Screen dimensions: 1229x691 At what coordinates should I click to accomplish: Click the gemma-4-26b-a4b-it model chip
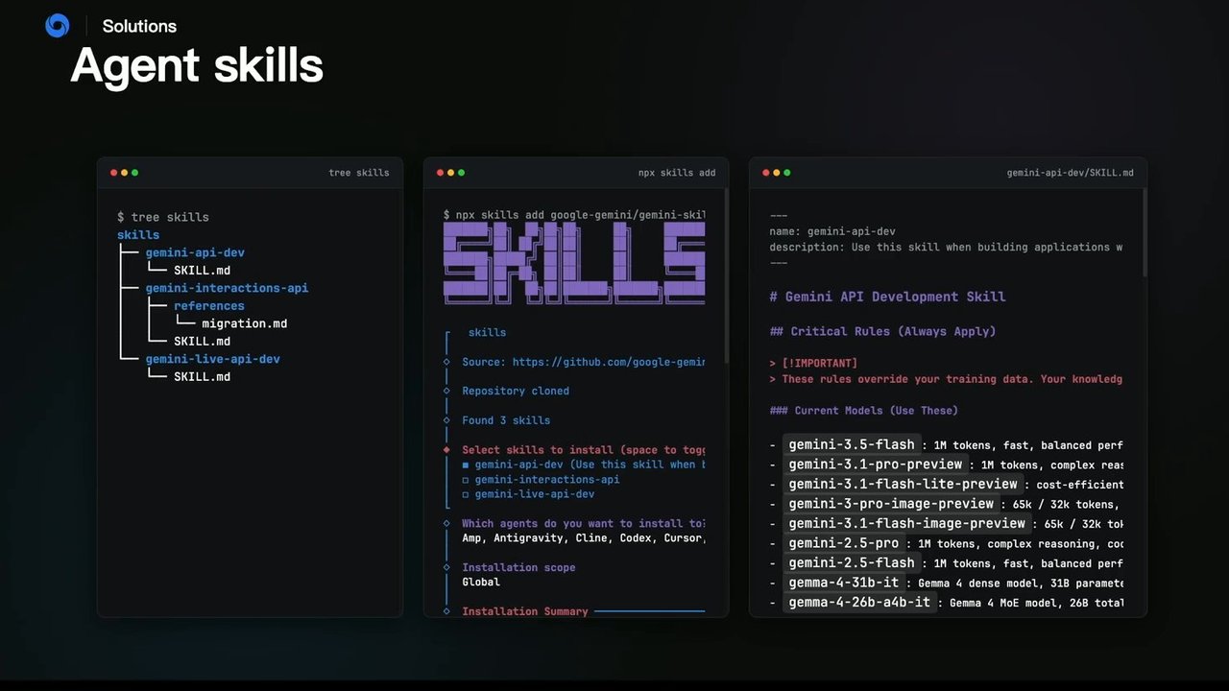click(859, 602)
